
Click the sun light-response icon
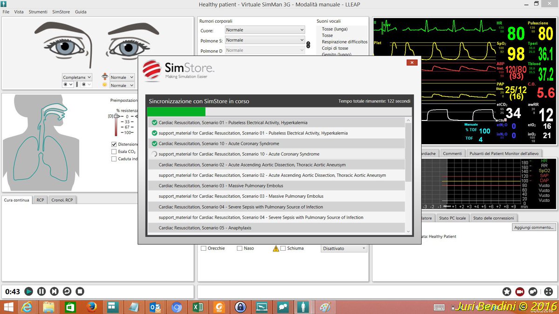pos(105,85)
